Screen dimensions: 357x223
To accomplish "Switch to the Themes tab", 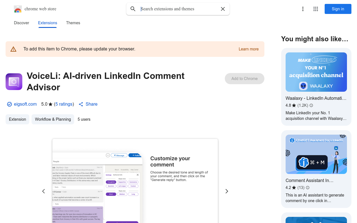I will 73,23.
